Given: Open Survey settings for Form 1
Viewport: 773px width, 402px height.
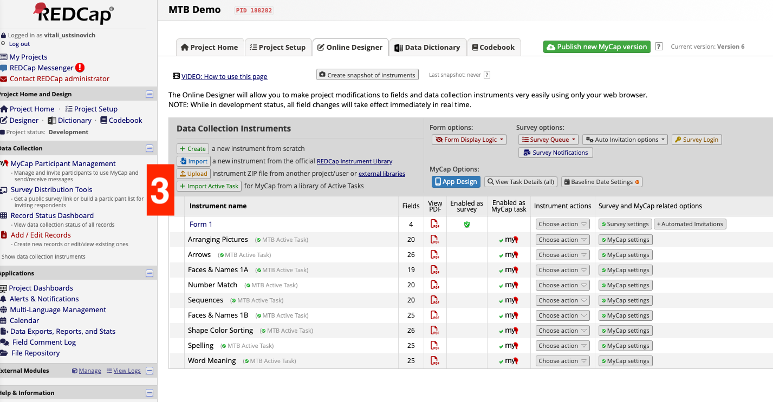Looking at the screenshot, I should [625, 224].
